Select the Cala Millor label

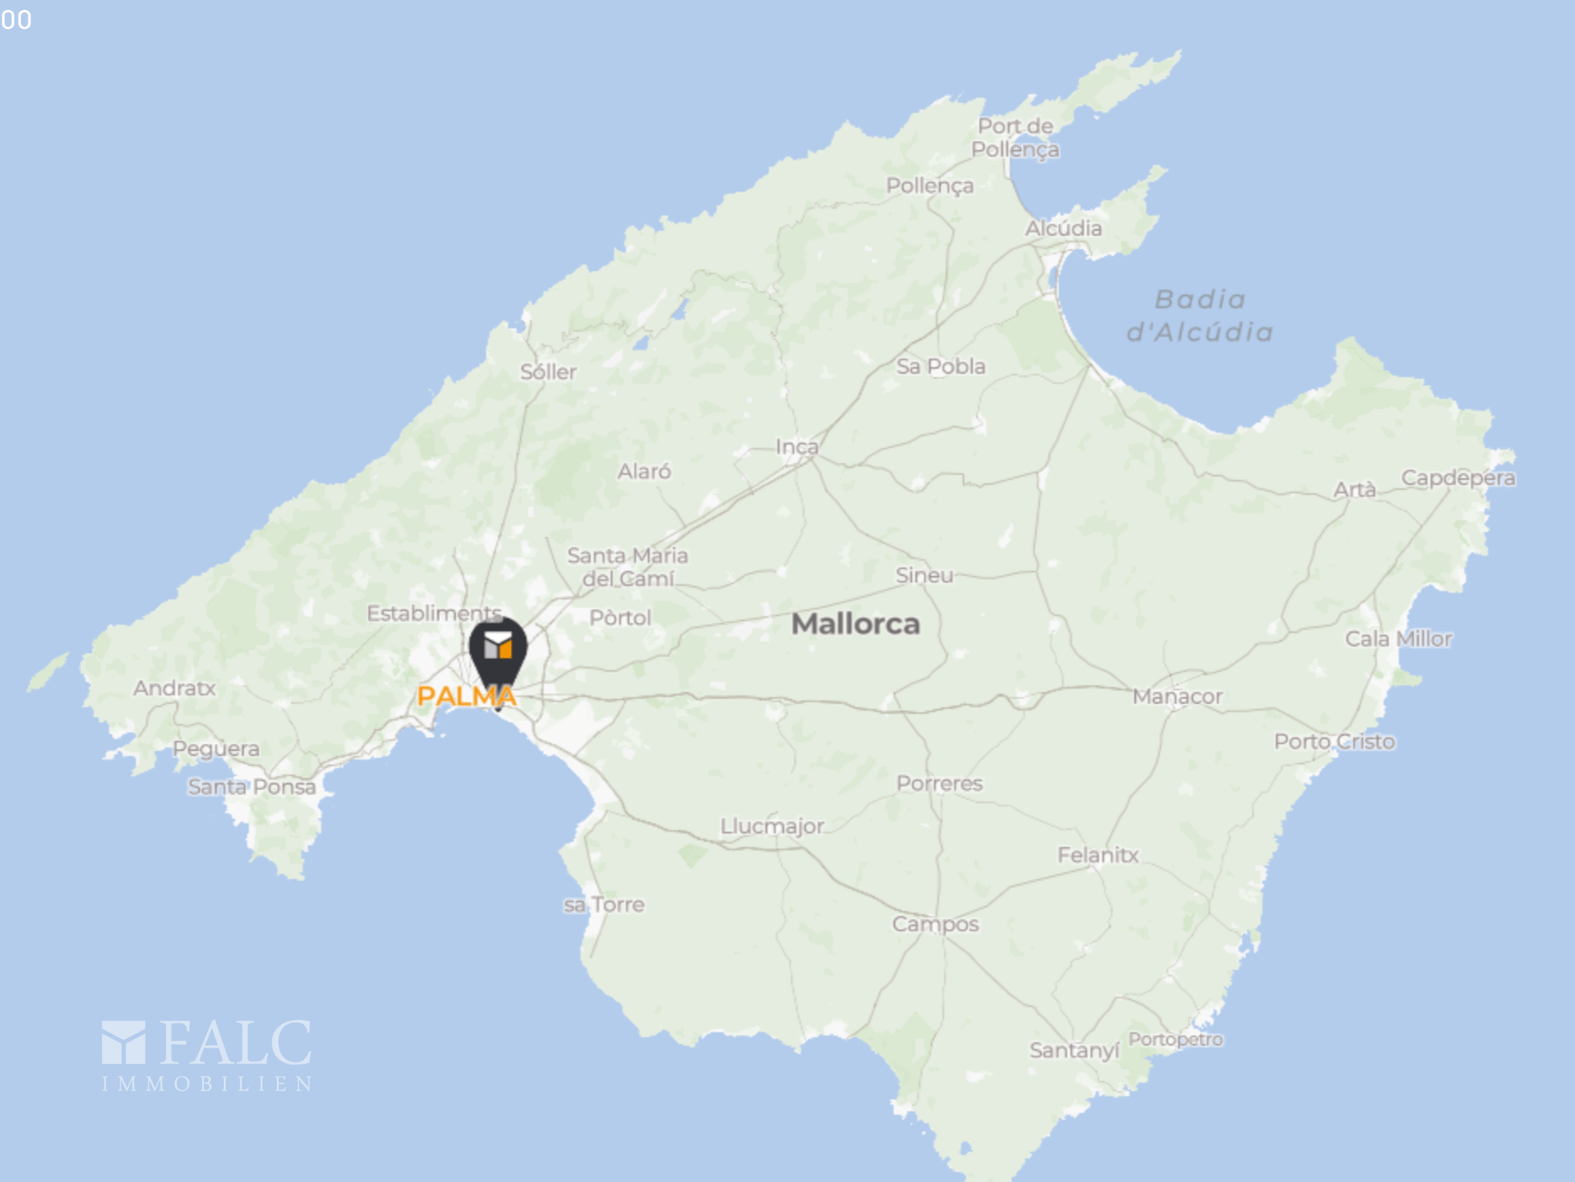click(x=1398, y=639)
